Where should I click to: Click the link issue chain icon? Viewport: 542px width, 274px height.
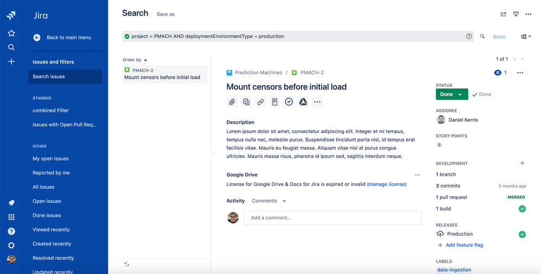(260, 101)
